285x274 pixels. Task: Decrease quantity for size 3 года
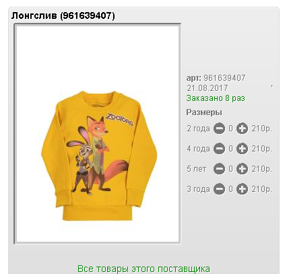[x=219, y=189]
